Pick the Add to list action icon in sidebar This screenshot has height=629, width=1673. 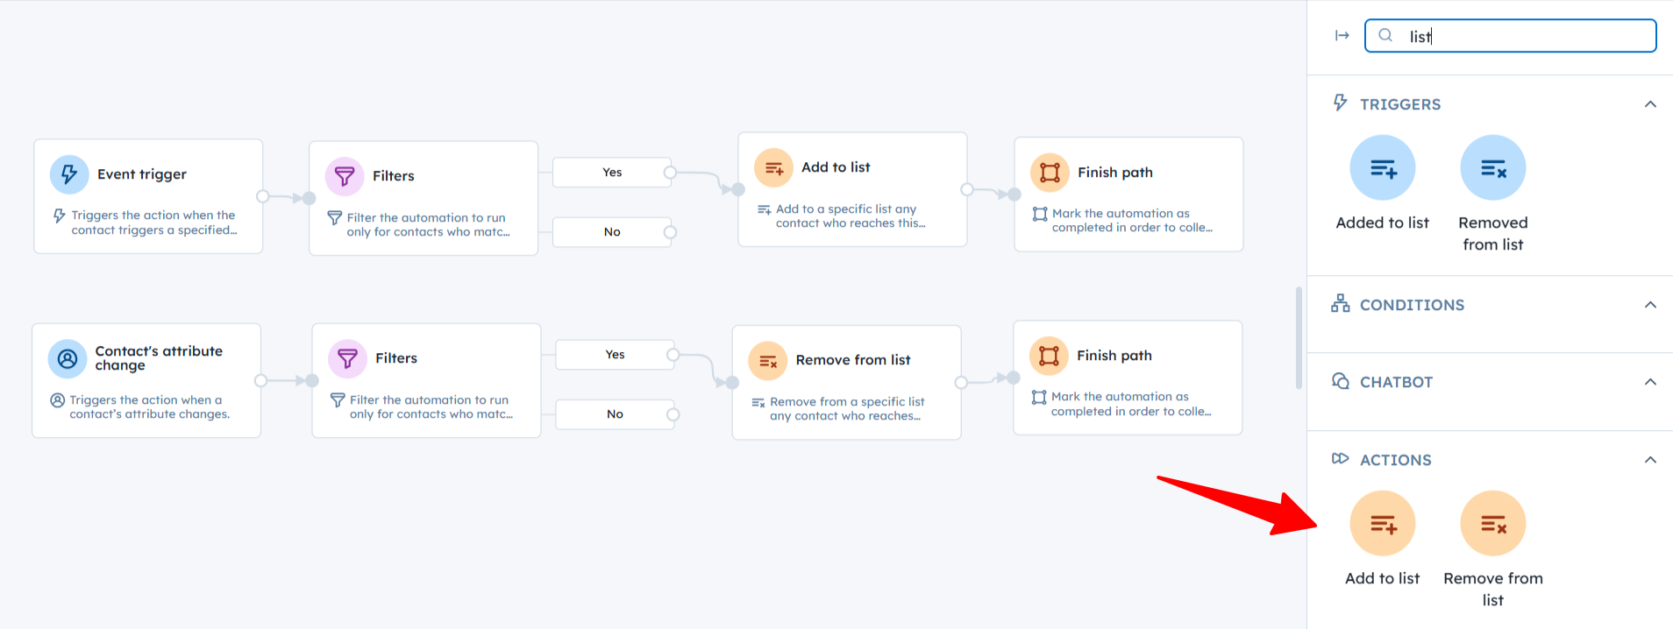1382,524
